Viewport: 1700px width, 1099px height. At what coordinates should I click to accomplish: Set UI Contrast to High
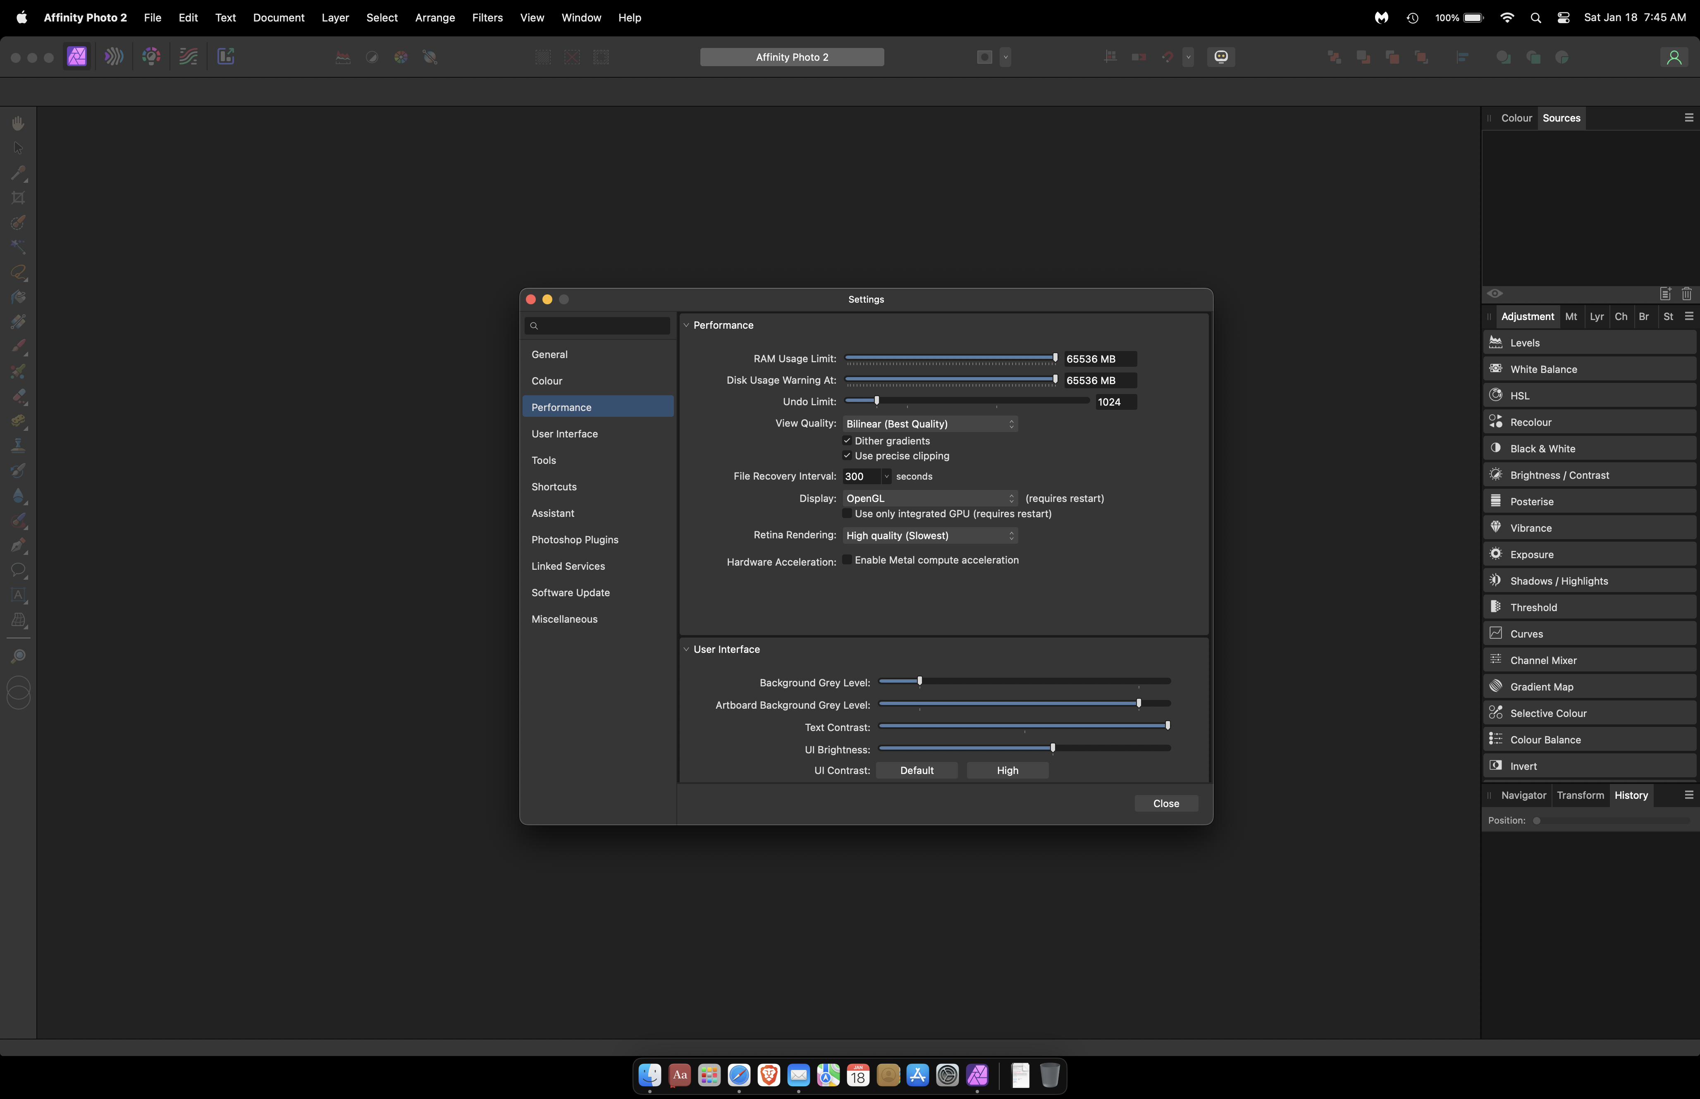[x=1007, y=771]
